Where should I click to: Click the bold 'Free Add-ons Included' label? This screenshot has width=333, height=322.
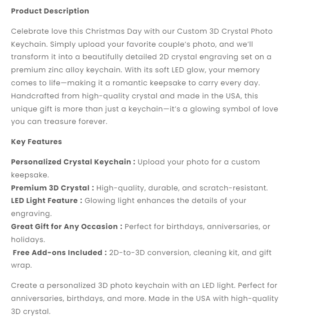[x=60, y=253]
